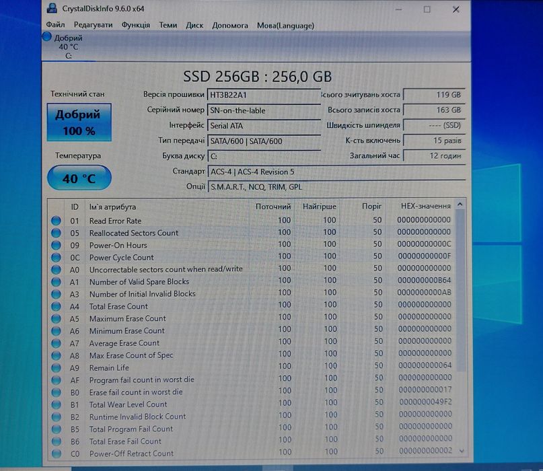Click the 163 GB host writes value
Screen dimensions: 543x471
pos(434,110)
